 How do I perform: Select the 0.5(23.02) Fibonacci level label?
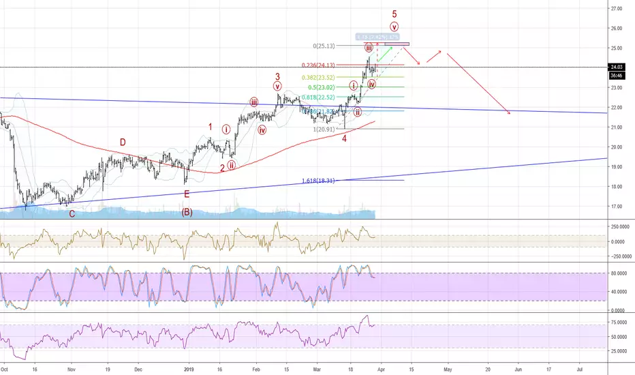[322, 87]
